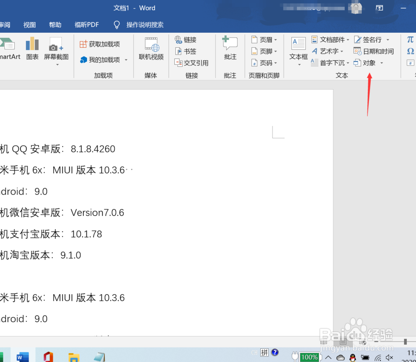Insert a chart with 图表 icon

coord(32,48)
